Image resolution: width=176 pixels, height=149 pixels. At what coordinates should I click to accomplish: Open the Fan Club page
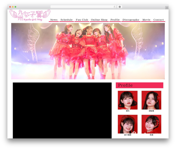82,20
